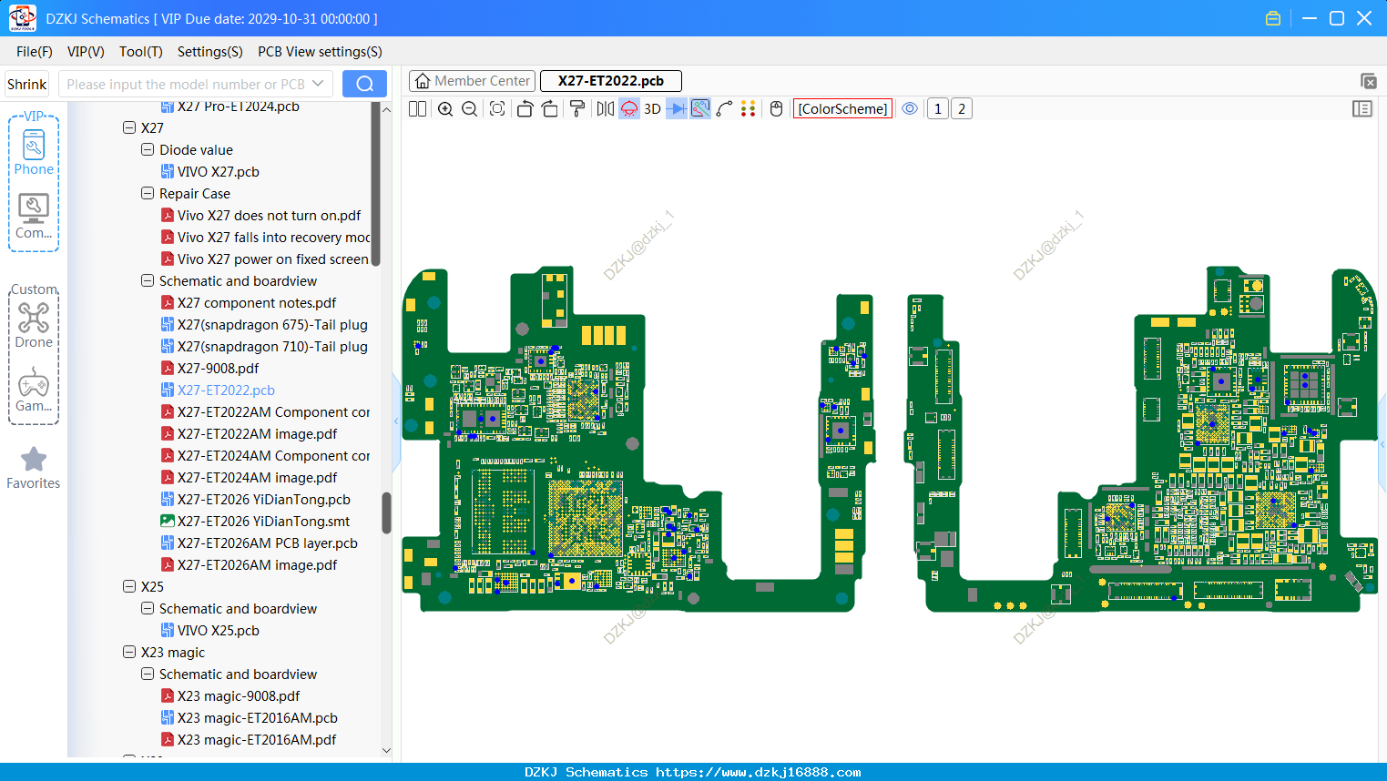Collapse the X23 magic tree node
Viewport: 1387px width, 781px height.
coord(129,653)
